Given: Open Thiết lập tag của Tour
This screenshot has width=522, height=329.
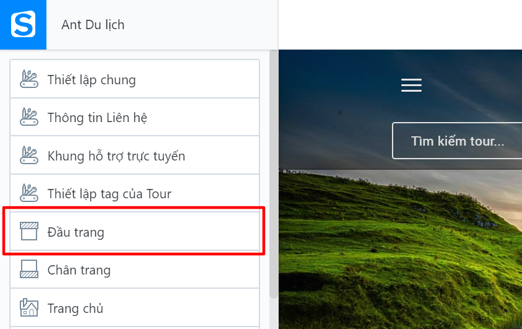Looking at the screenshot, I should (109, 194).
